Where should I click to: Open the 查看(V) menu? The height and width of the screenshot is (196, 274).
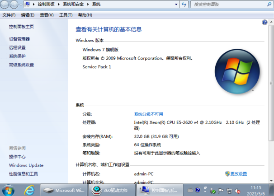click(47, 15)
